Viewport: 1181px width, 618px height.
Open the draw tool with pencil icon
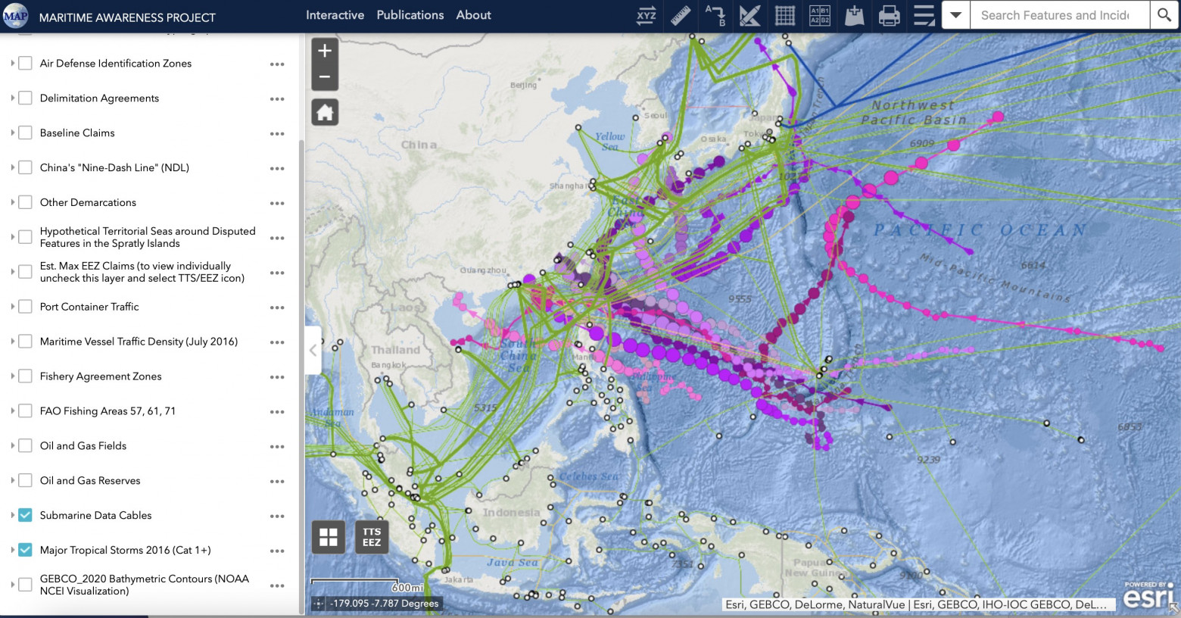click(750, 15)
